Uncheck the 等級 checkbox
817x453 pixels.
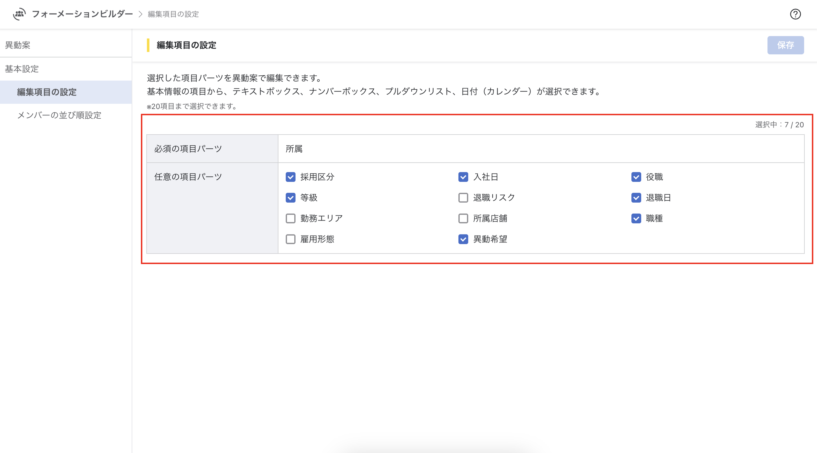(x=291, y=198)
